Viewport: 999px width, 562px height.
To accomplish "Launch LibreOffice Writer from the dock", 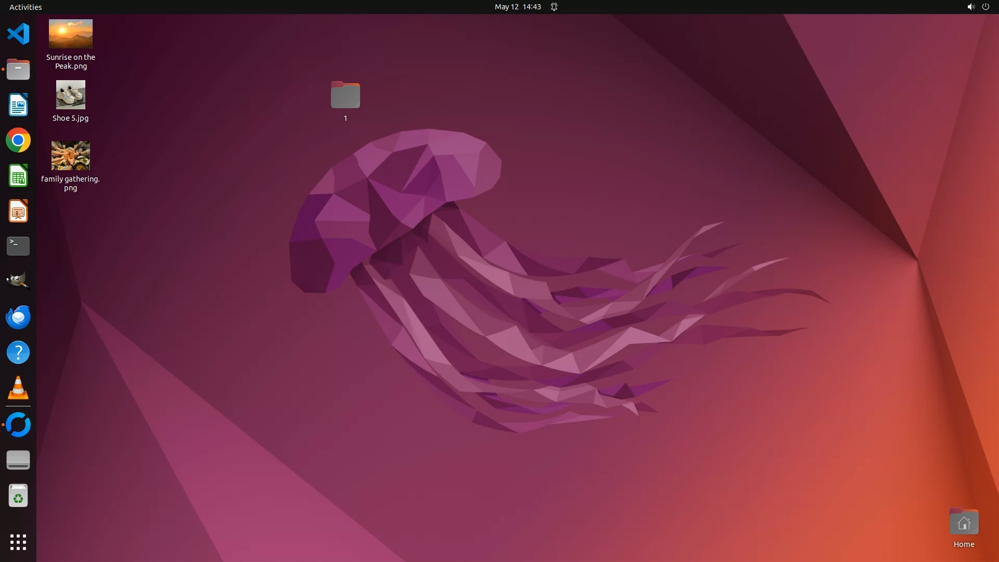I will [18, 105].
